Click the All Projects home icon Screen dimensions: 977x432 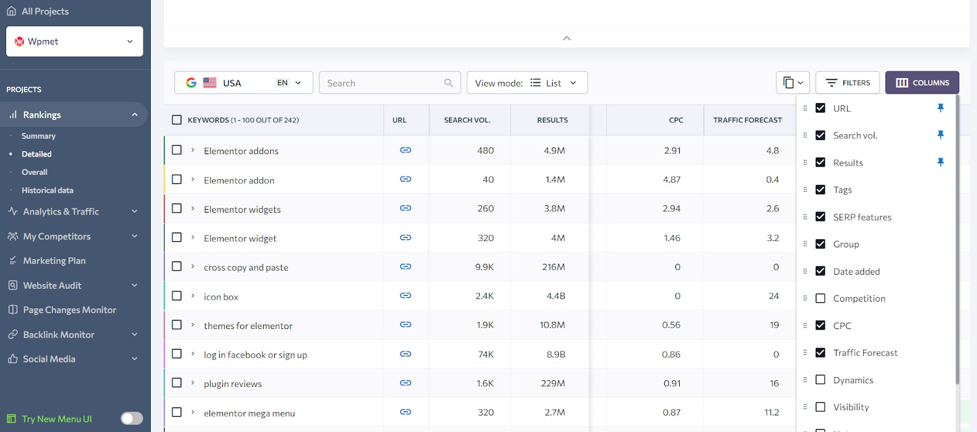[x=12, y=11]
